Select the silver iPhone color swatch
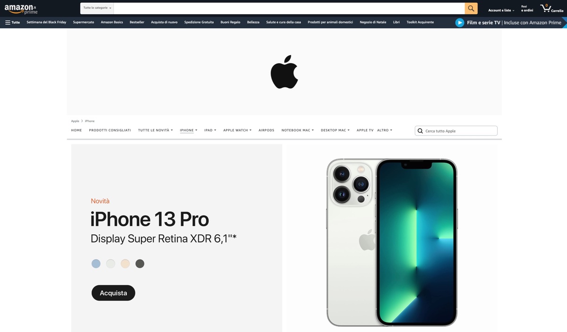 click(x=111, y=264)
